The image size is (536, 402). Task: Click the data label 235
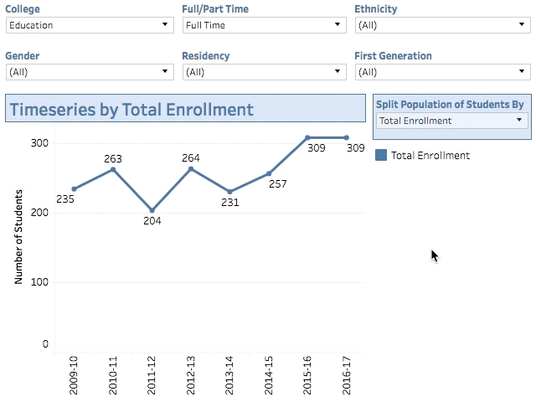(65, 199)
